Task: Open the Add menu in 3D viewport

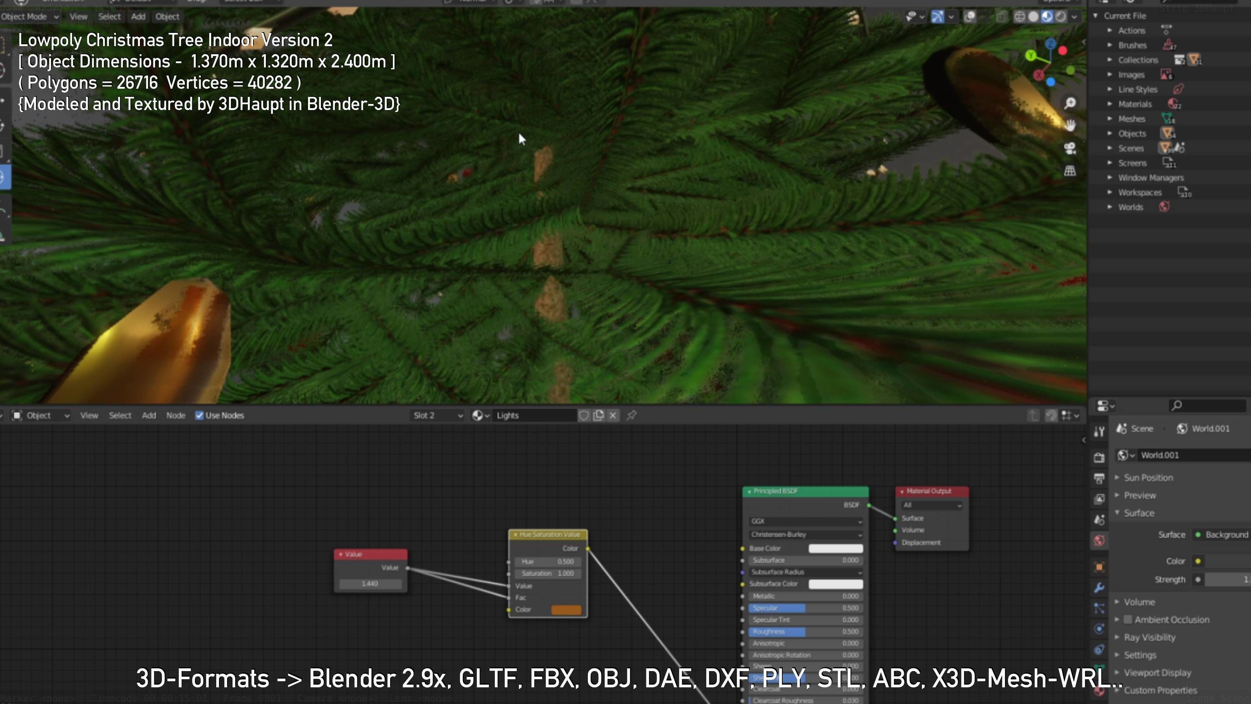Action: tap(138, 17)
